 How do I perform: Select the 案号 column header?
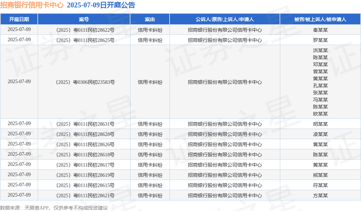84,19
